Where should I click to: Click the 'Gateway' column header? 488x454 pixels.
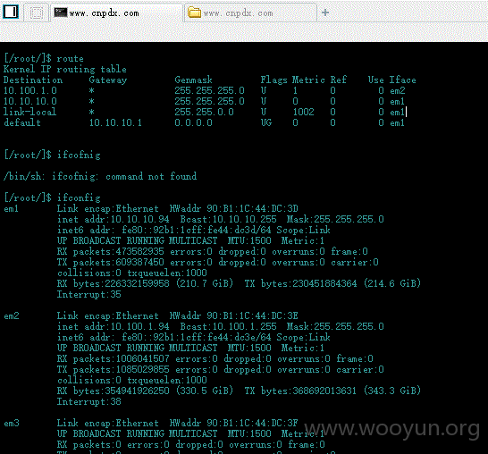click(x=108, y=80)
